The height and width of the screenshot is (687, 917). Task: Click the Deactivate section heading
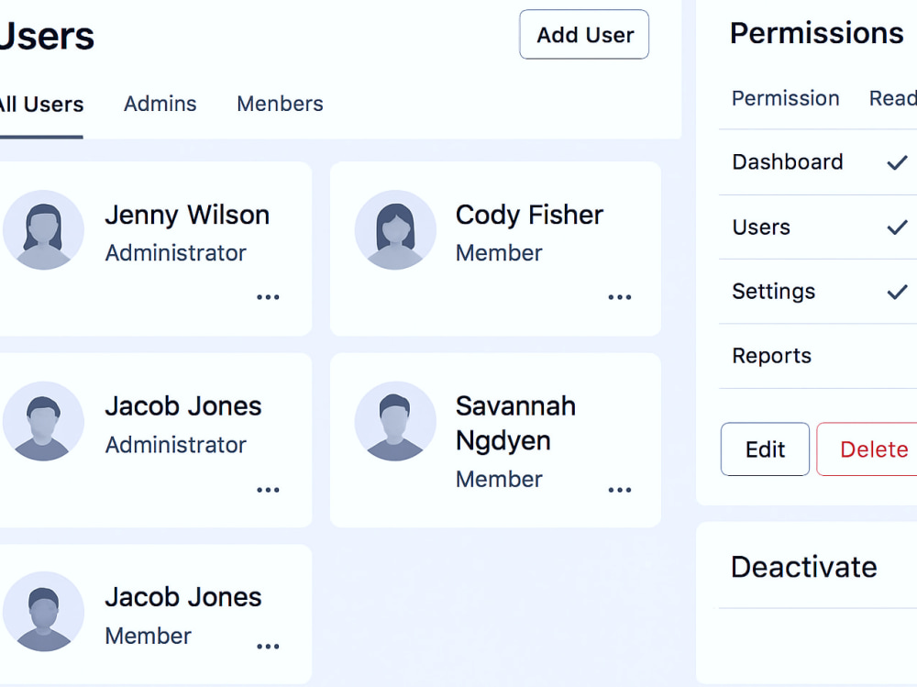click(804, 567)
